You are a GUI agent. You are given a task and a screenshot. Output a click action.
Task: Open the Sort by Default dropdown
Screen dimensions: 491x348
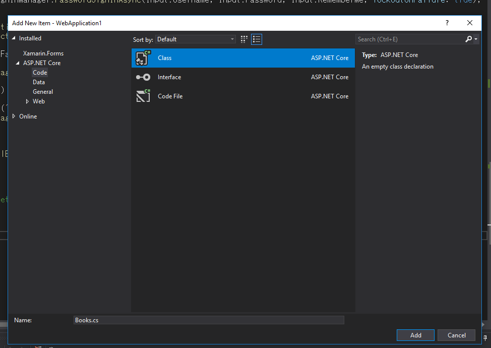pos(196,39)
